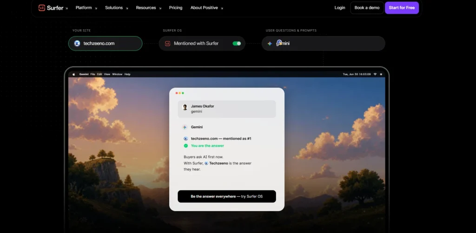
Task: Expand the Platform dropdown menu
Action: coord(86,8)
